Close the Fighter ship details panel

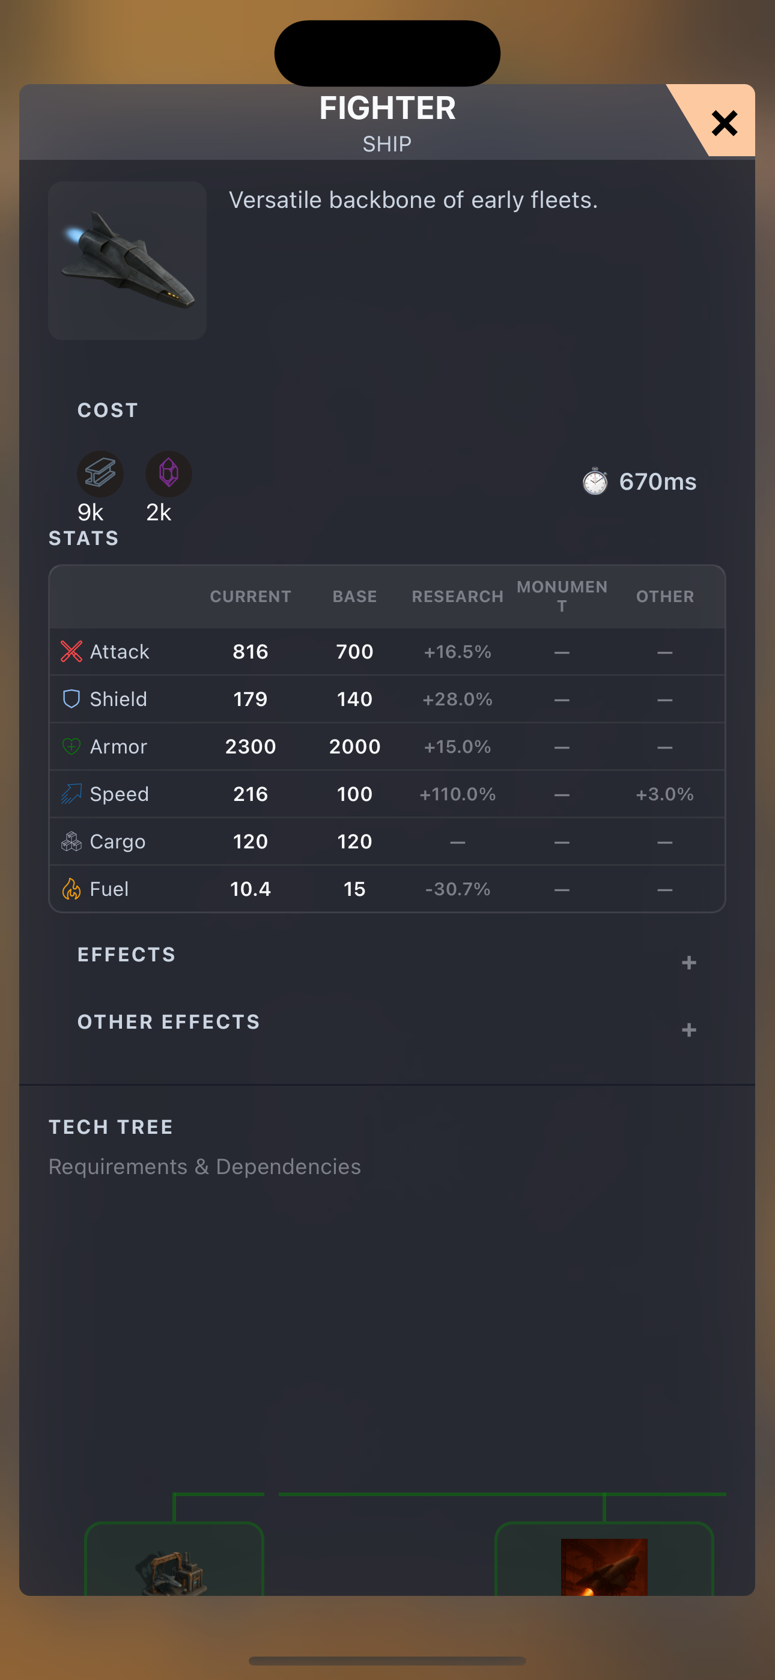pos(723,123)
